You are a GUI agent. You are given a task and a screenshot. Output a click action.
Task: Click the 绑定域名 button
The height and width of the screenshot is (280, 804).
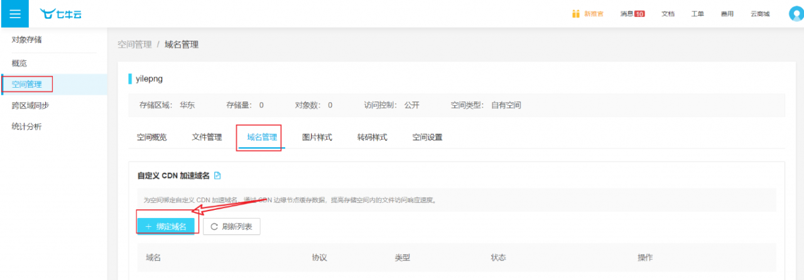[x=166, y=226]
